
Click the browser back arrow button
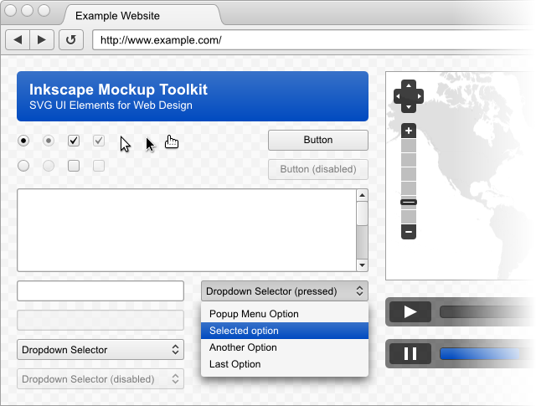18,40
